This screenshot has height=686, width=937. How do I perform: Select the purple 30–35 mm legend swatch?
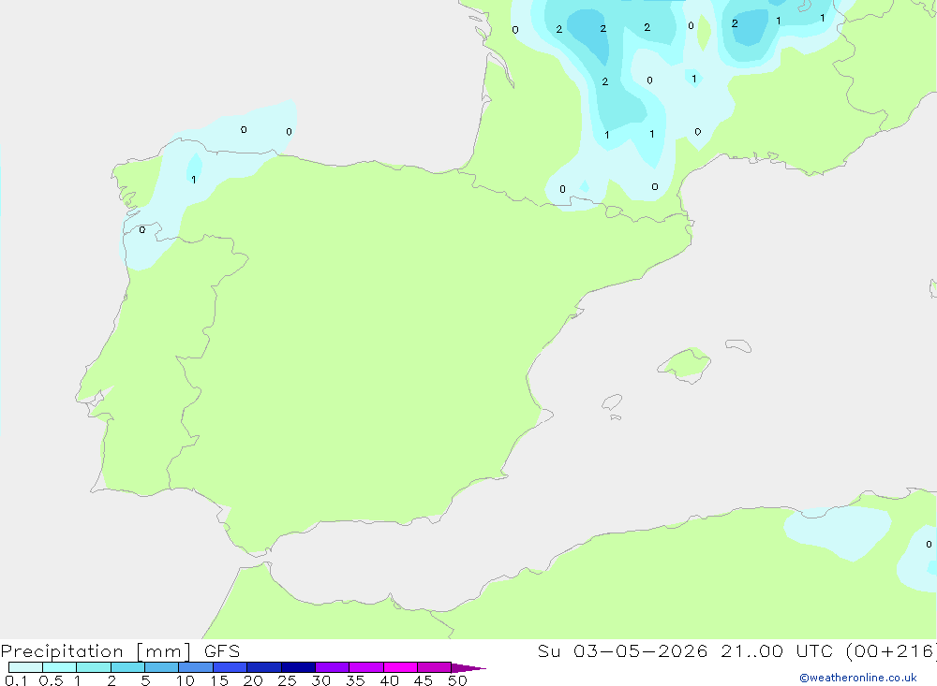[333, 667]
